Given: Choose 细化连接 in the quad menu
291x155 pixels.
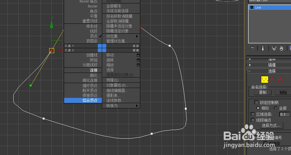Looking at the screenshot, I should (83, 80).
